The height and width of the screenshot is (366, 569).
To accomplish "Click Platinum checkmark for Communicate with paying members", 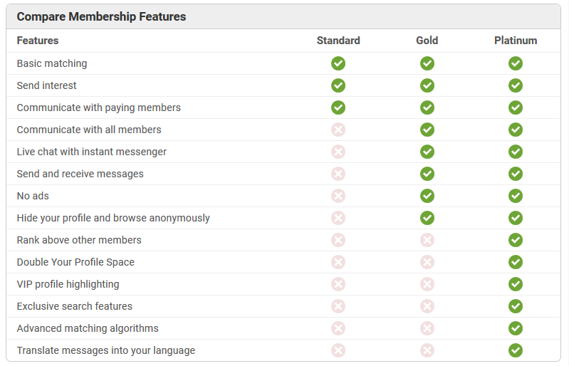I will tap(516, 108).
